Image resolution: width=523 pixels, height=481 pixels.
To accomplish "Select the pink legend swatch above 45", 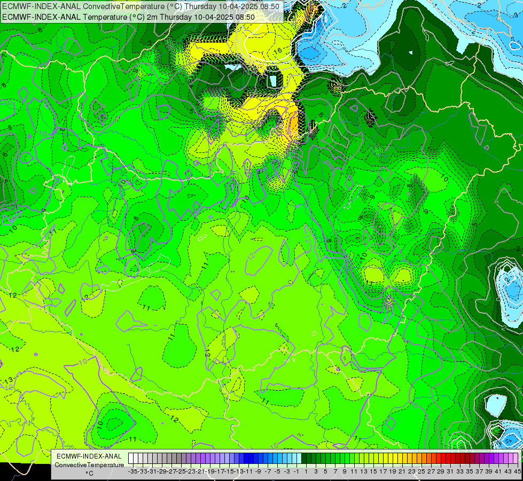I will (x=516, y=459).
